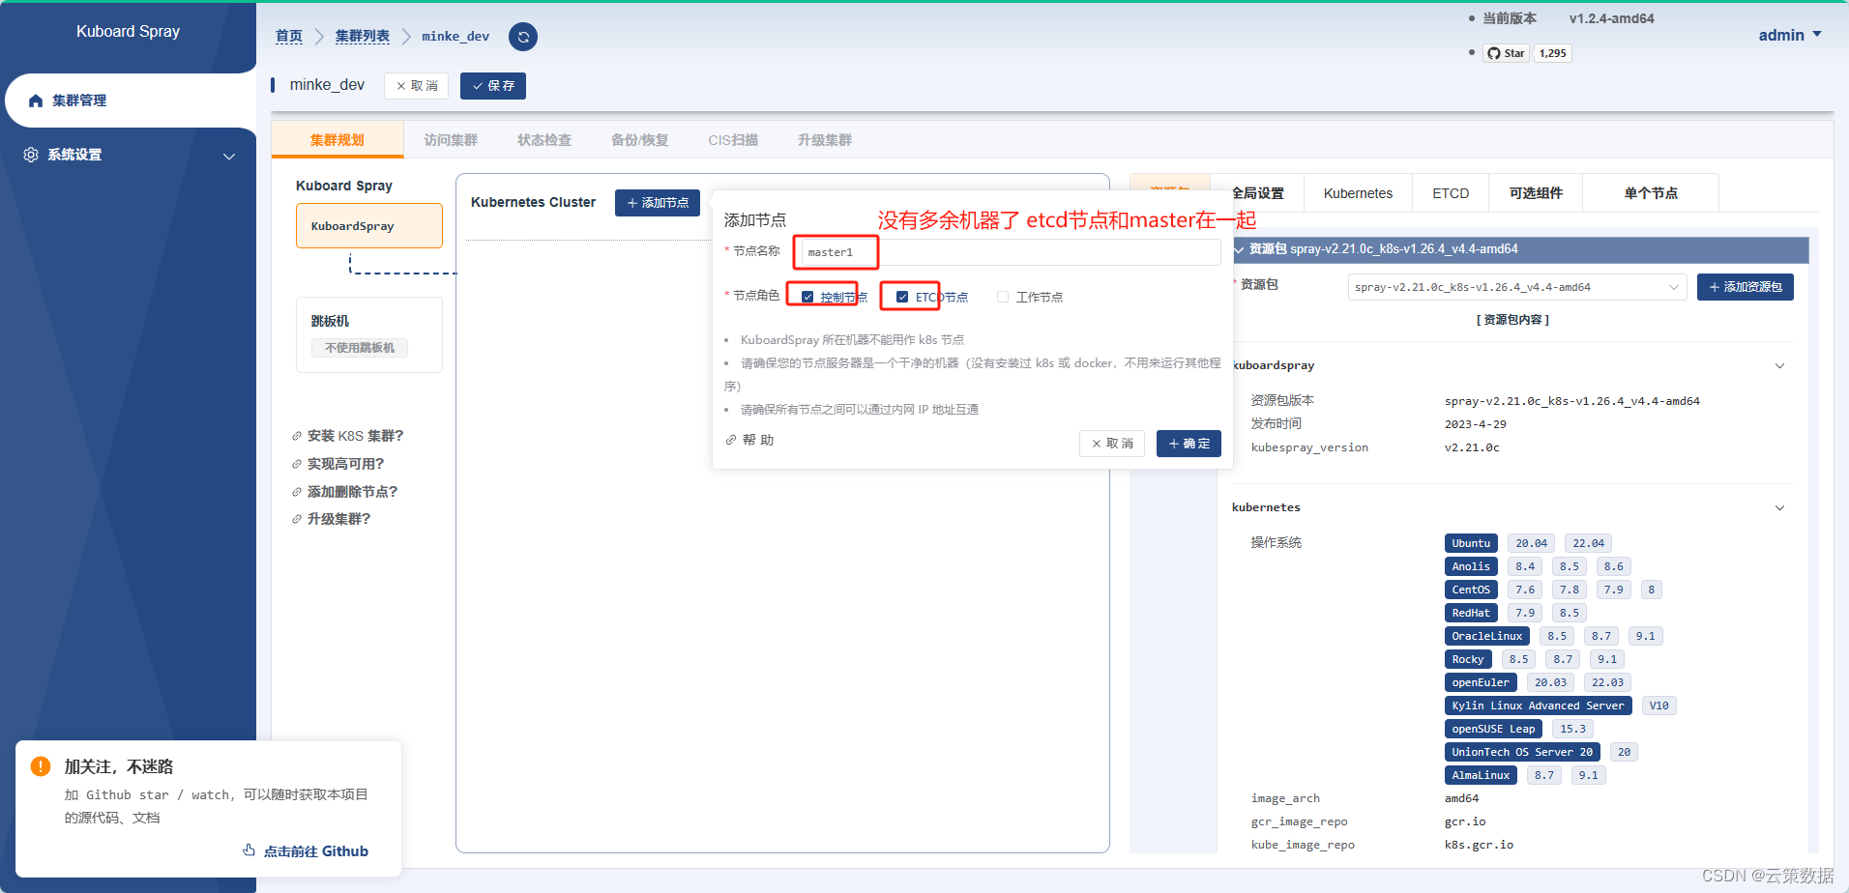The height and width of the screenshot is (893, 1849).
Task: Click the gear icon beside 系统设置
Action: 31,155
